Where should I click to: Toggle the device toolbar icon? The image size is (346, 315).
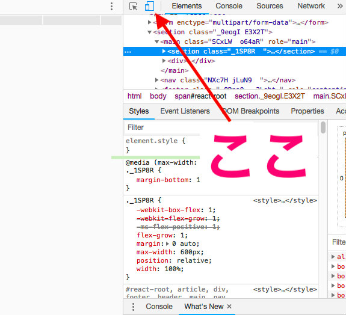click(149, 6)
